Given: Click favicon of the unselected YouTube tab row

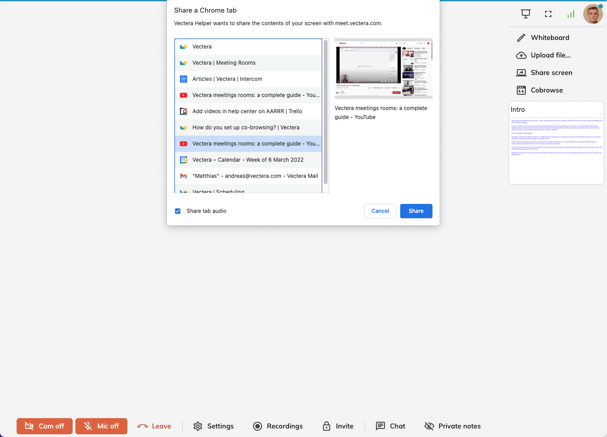Looking at the screenshot, I should point(183,95).
